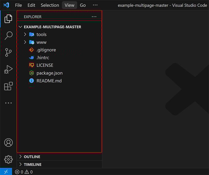Screen dimensions: 209x175
Task: Show additional activity bar views ellipsis
Action: [8, 103]
